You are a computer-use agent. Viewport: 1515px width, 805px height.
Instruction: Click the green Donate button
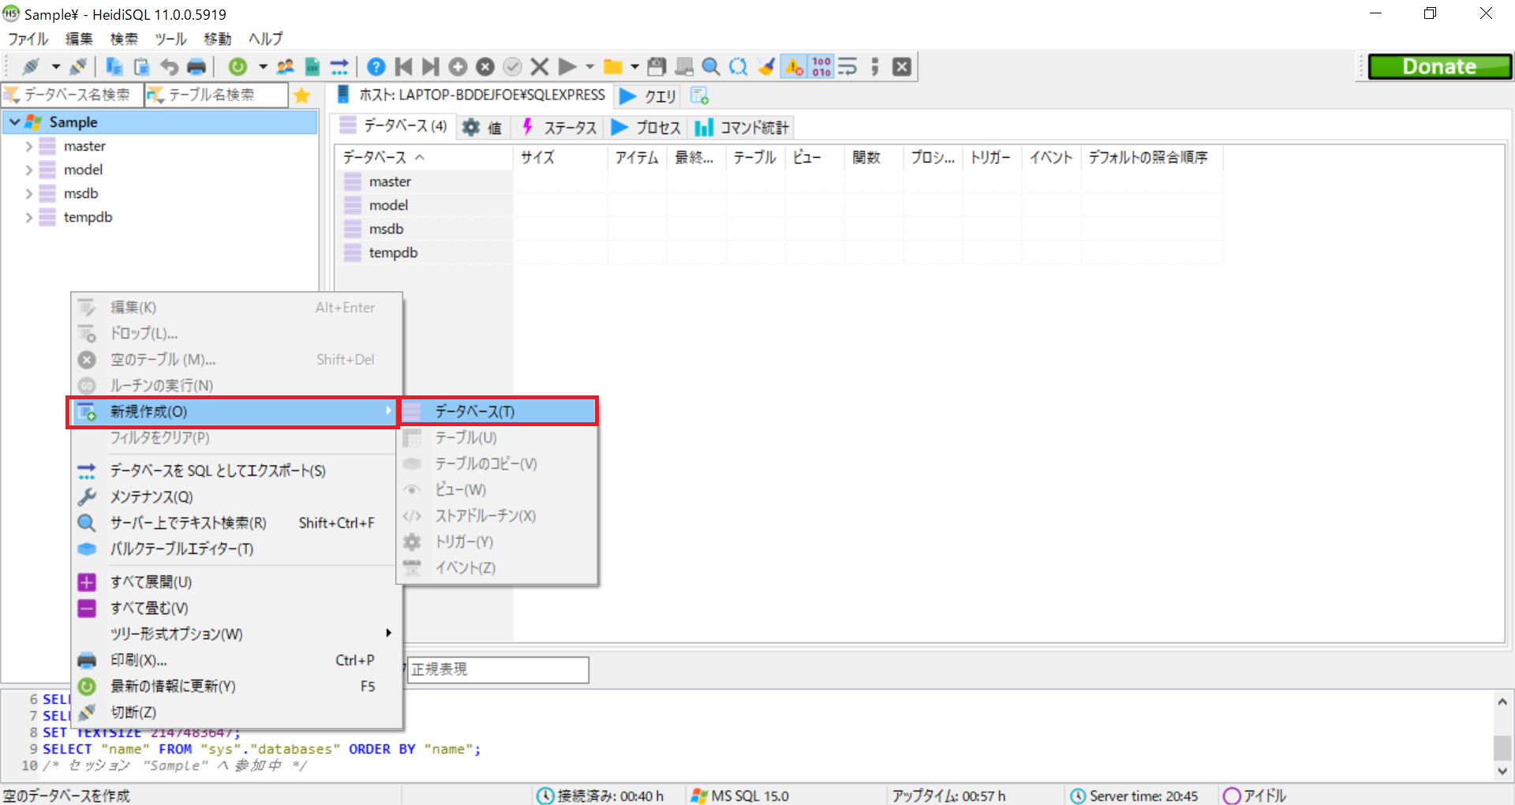[x=1440, y=67]
